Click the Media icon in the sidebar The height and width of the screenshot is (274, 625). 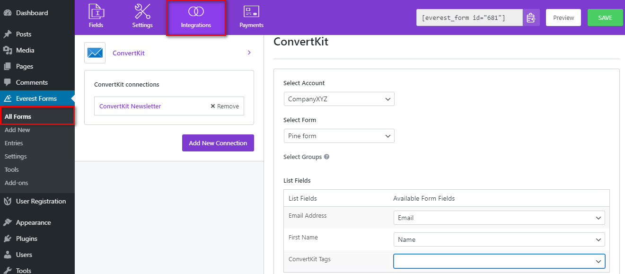click(8, 50)
